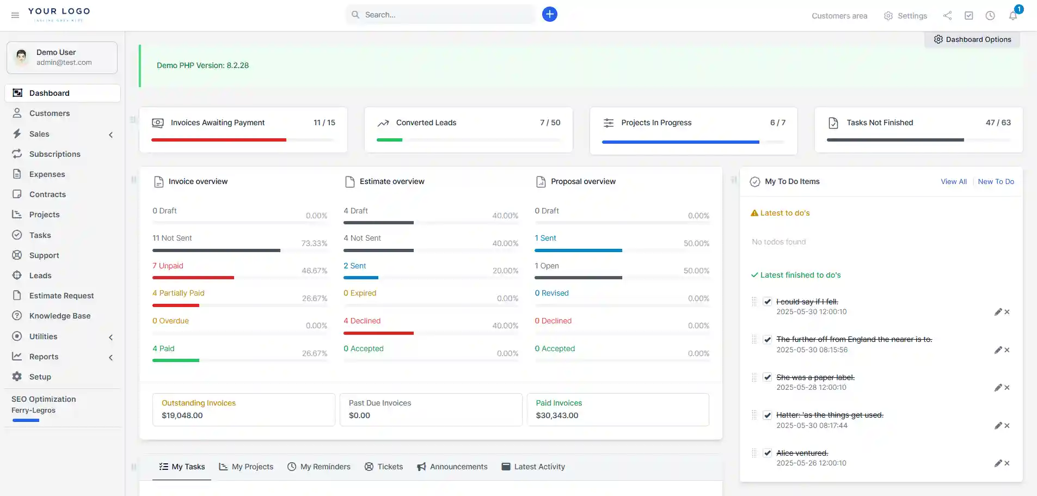Open the Tickets tab

tap(384, 467)
